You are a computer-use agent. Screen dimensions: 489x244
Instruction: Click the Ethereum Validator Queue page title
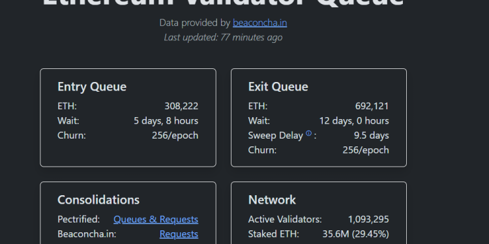[223, 3]
